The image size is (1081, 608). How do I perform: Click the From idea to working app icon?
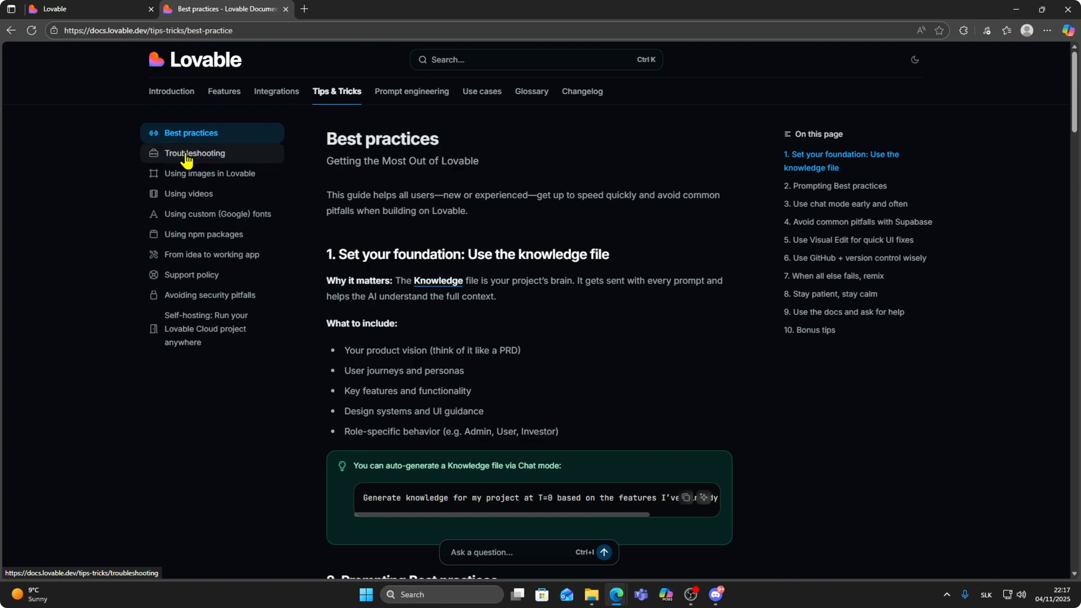[x=154, y=254]
